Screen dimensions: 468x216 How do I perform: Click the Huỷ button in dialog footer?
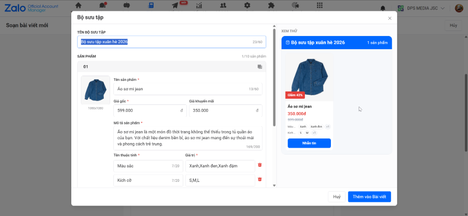click(337, 197)
